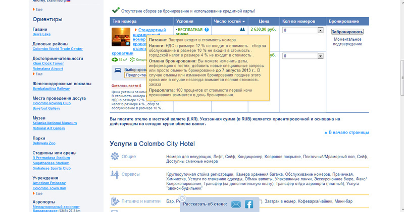
Task: Open Barefoot Gallery link
Action: (46, 108)
